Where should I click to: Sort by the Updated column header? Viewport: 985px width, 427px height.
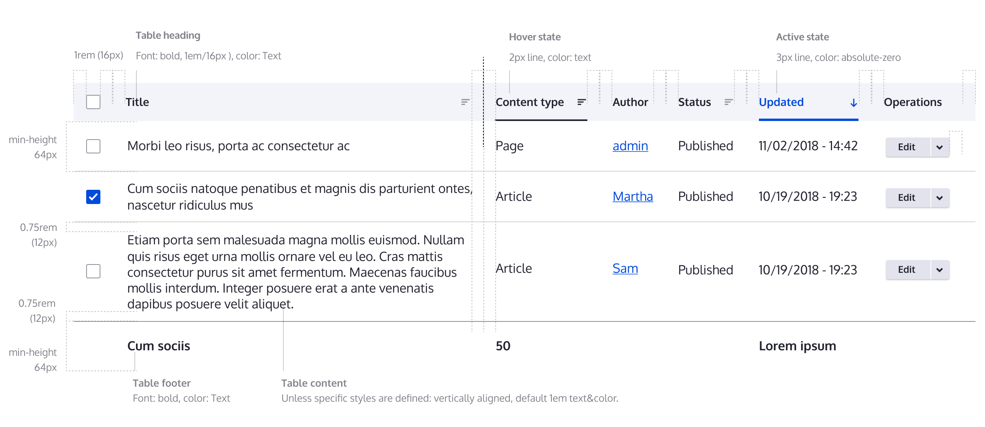[x=781, y=102]
